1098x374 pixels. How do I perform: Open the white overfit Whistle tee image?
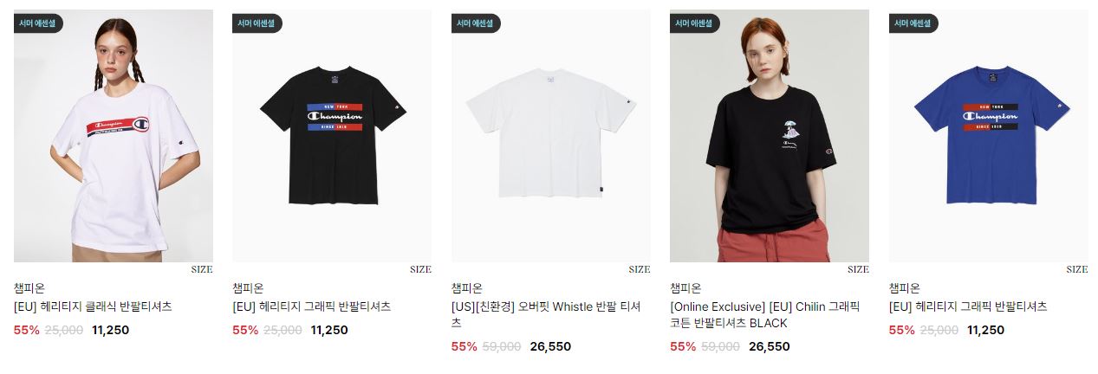pos(551,136)
